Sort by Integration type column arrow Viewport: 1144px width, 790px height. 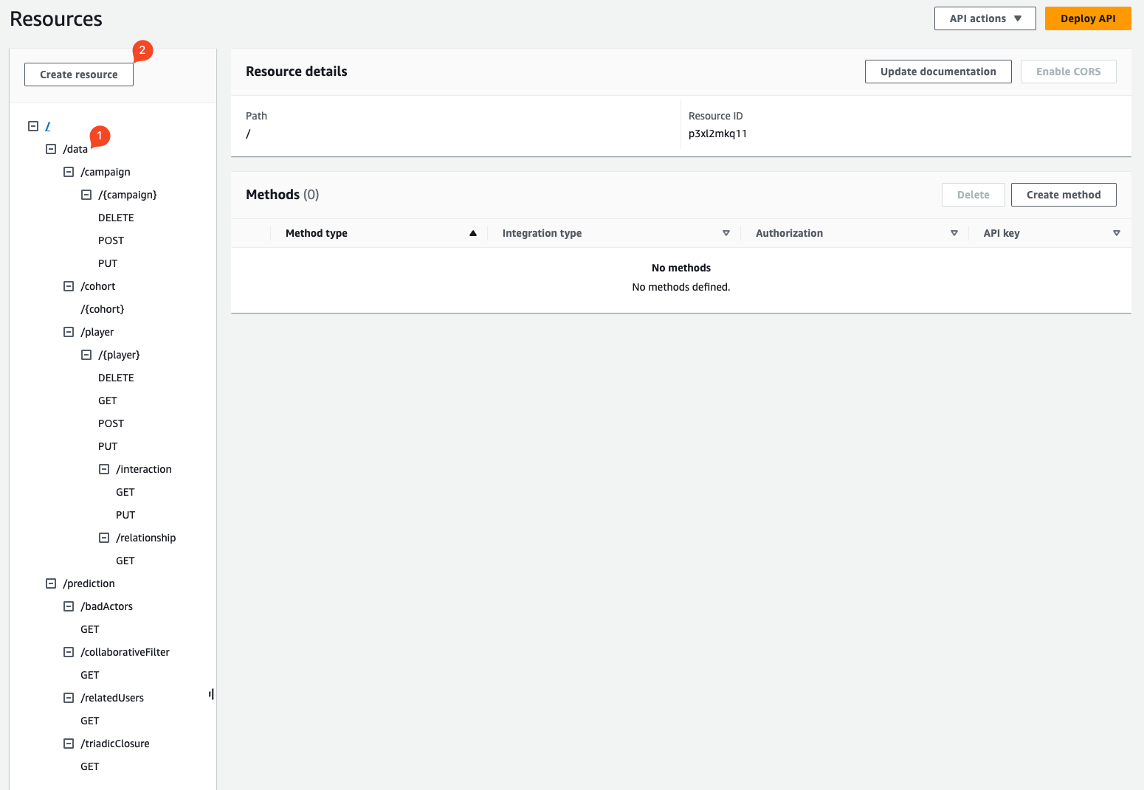(726, 233)
